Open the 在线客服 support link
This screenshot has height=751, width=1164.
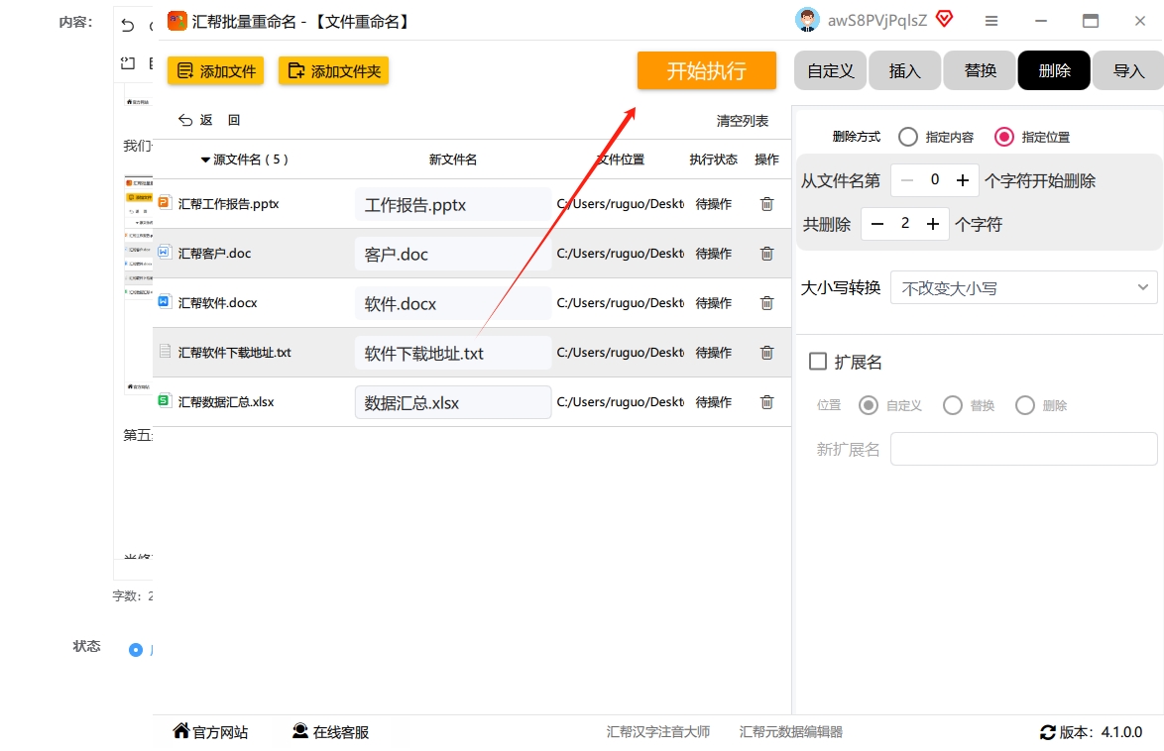[330, 732]
